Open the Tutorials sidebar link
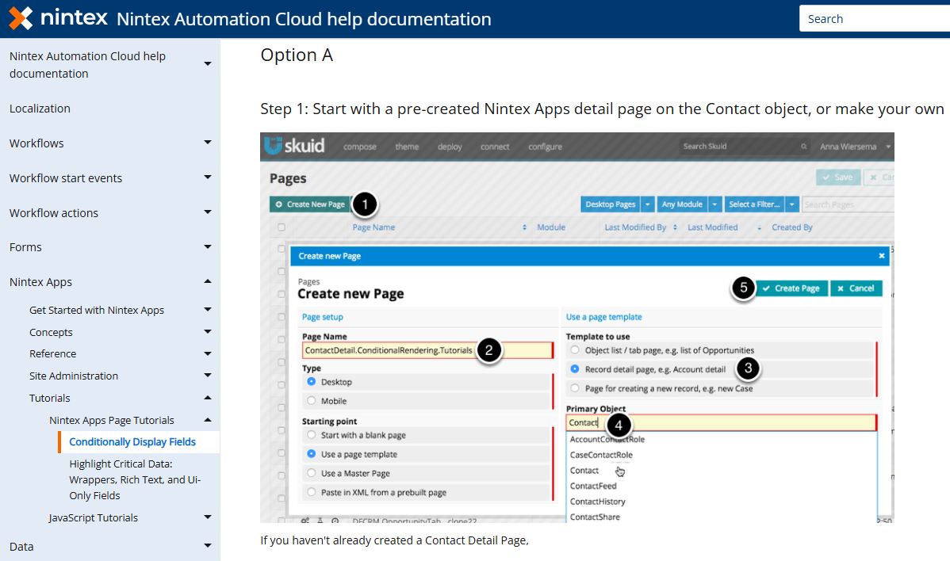This screenshot has height=561, width=950. click(50, 399)
